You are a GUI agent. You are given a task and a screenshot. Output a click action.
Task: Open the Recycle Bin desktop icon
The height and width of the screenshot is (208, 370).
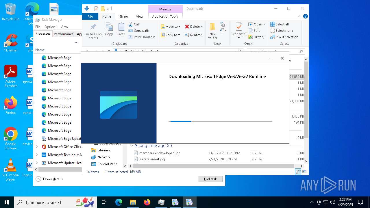pos(11,12)
